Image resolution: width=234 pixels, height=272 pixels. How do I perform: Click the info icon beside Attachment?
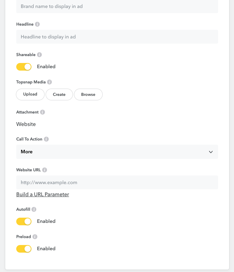(43, 112)
